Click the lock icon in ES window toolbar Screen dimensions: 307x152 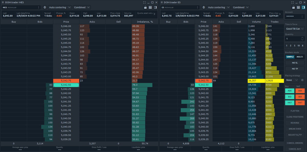coord(293,7)
